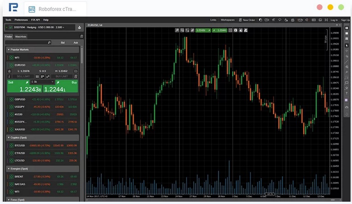Image resolution: width=352 pixels, height=204 pixels.
Task: Open the Help menu
Action: click(x=46, y=20)
